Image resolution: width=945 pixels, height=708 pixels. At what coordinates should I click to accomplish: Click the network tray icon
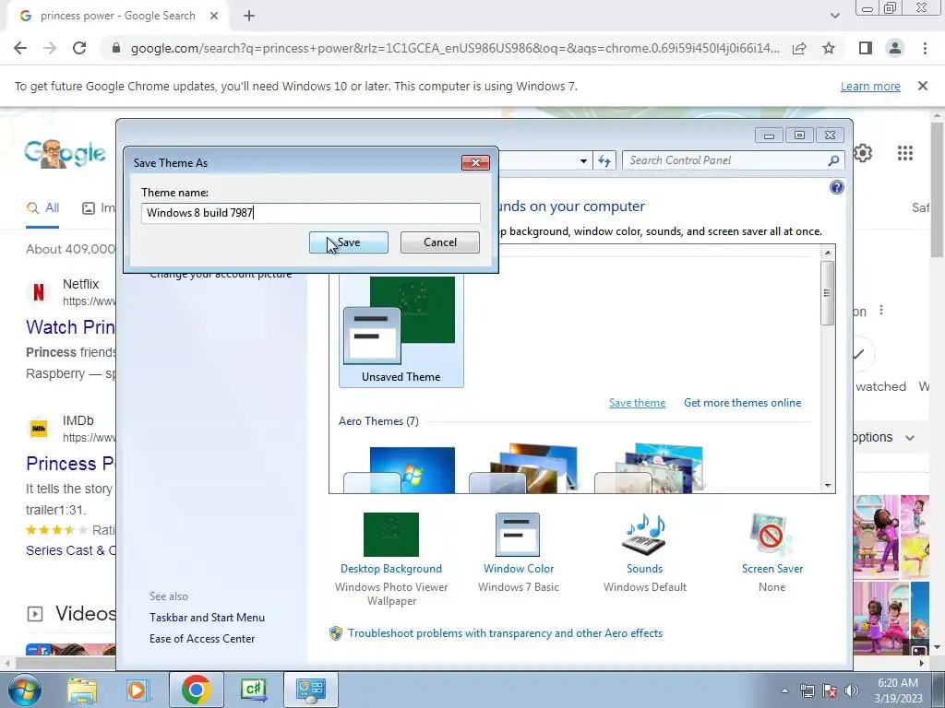point(807,690)
